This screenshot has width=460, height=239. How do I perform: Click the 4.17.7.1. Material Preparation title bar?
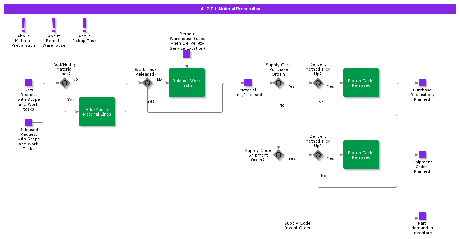point(230,9)
